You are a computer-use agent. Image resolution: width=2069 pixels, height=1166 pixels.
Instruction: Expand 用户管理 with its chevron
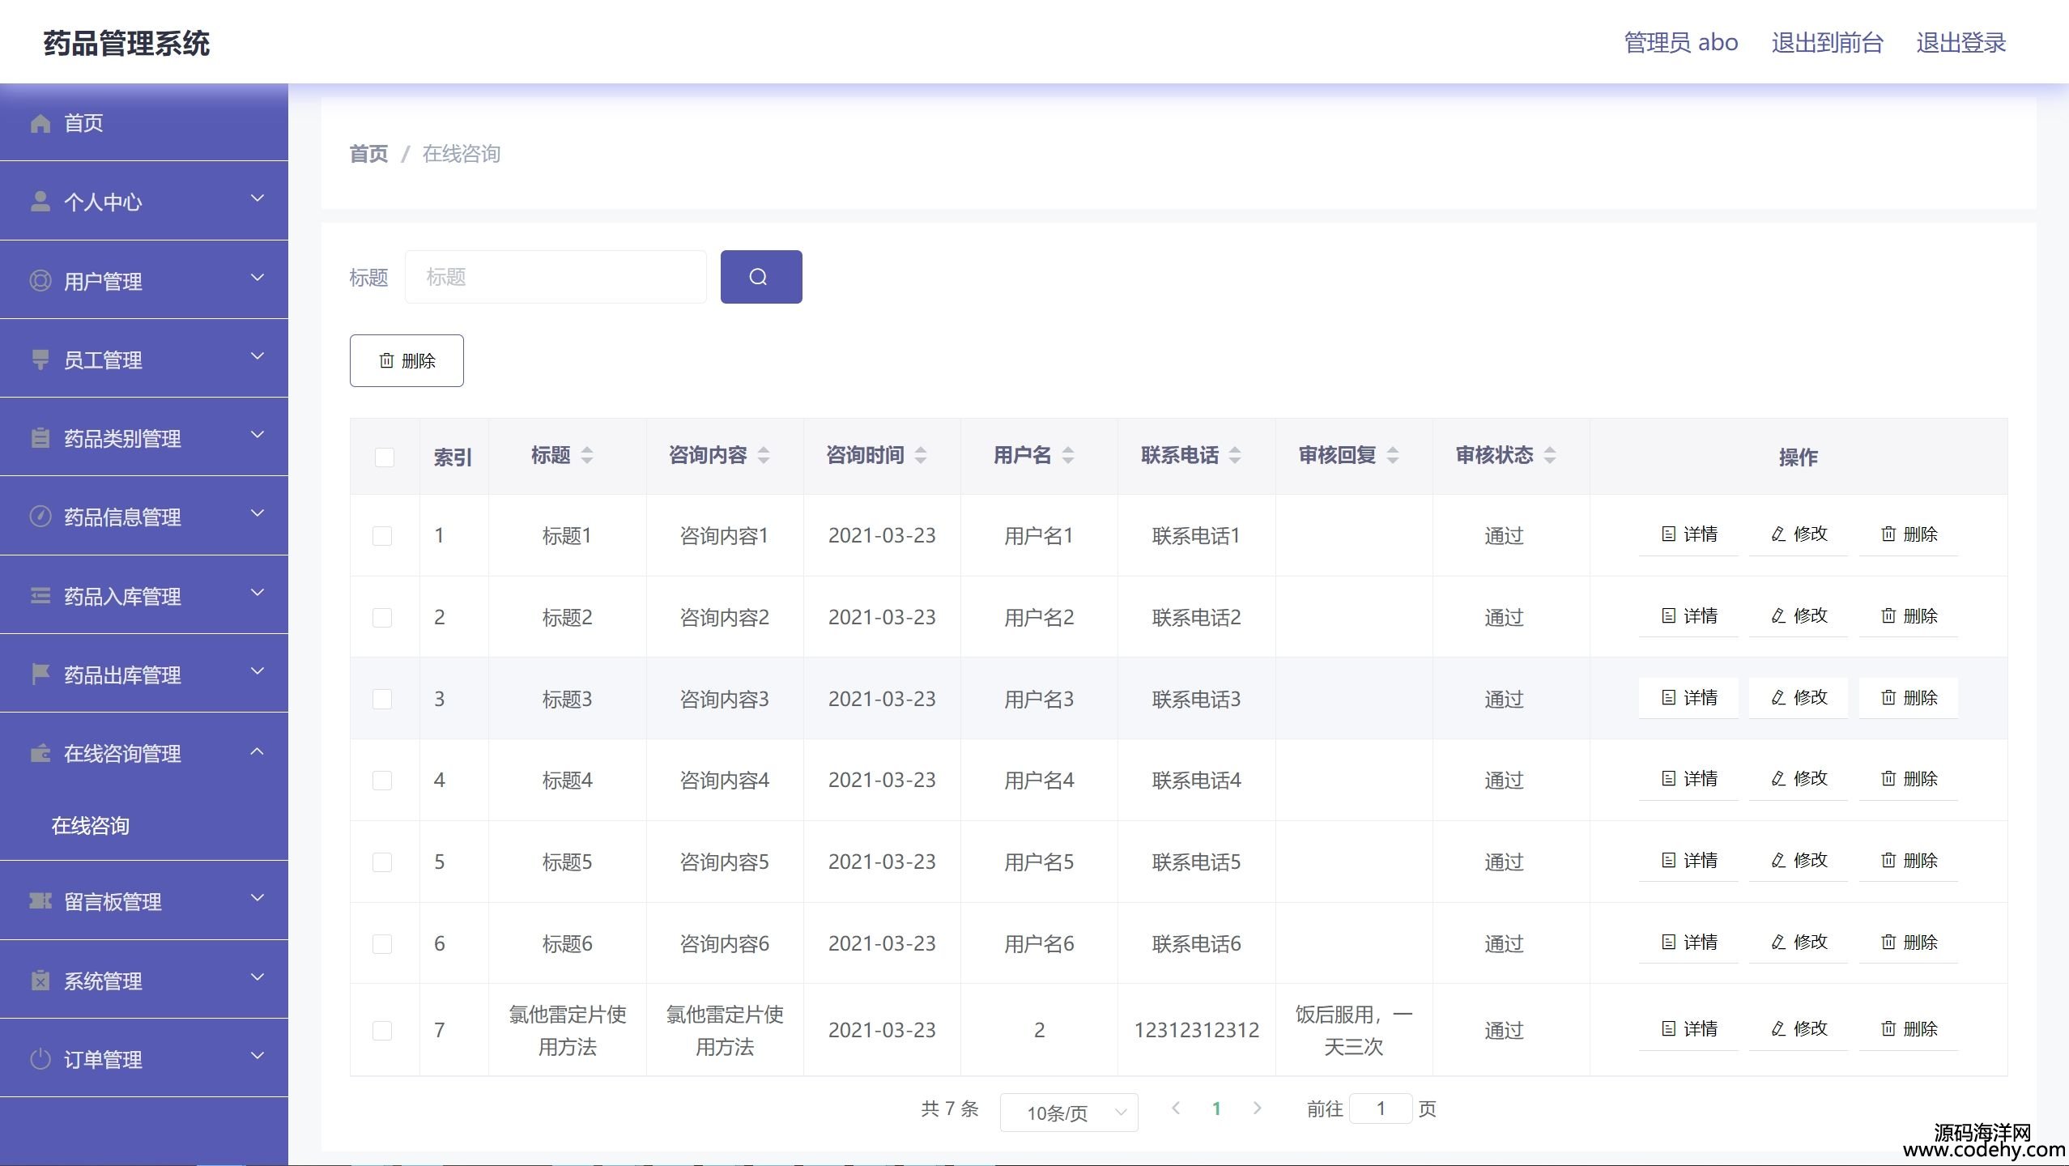coord(258,279)
